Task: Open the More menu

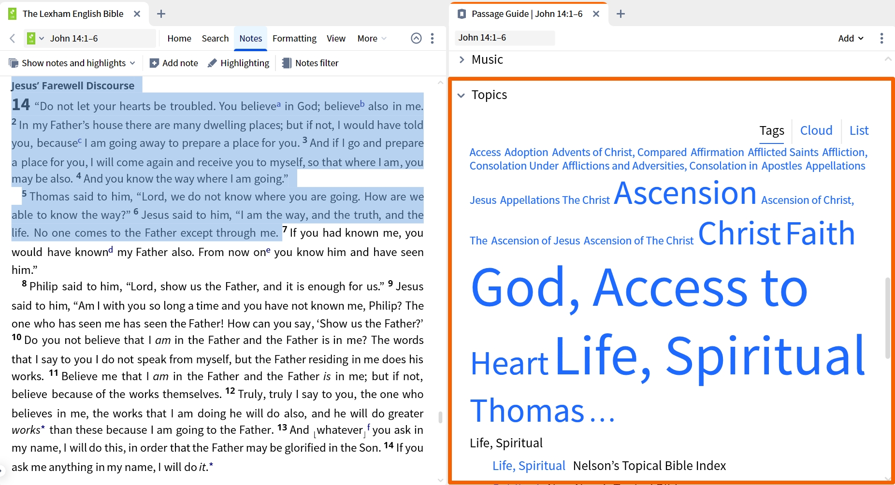Action: [372, 38]
